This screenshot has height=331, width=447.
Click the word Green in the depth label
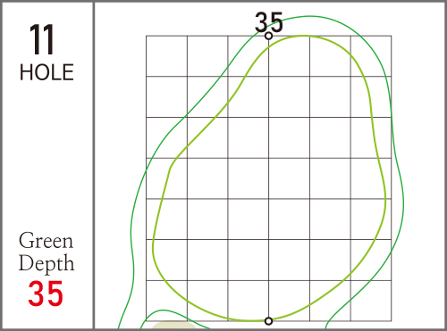tap(46, 240)
